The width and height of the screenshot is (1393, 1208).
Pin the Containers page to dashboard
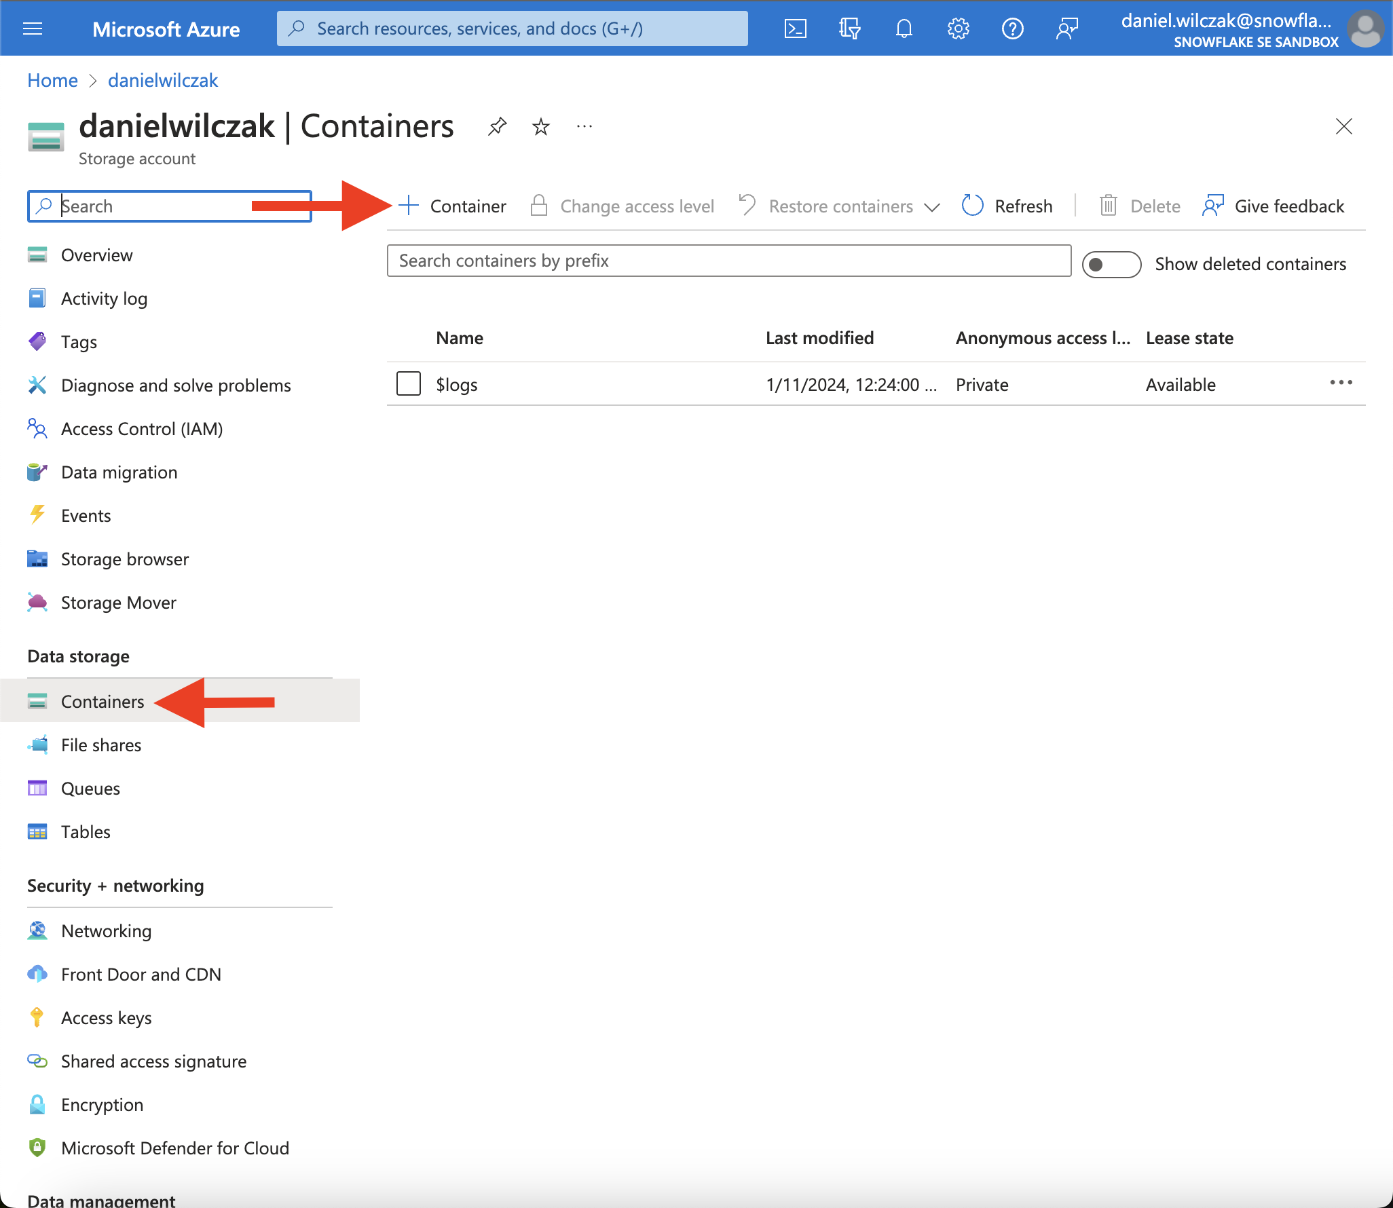(498, 126)
